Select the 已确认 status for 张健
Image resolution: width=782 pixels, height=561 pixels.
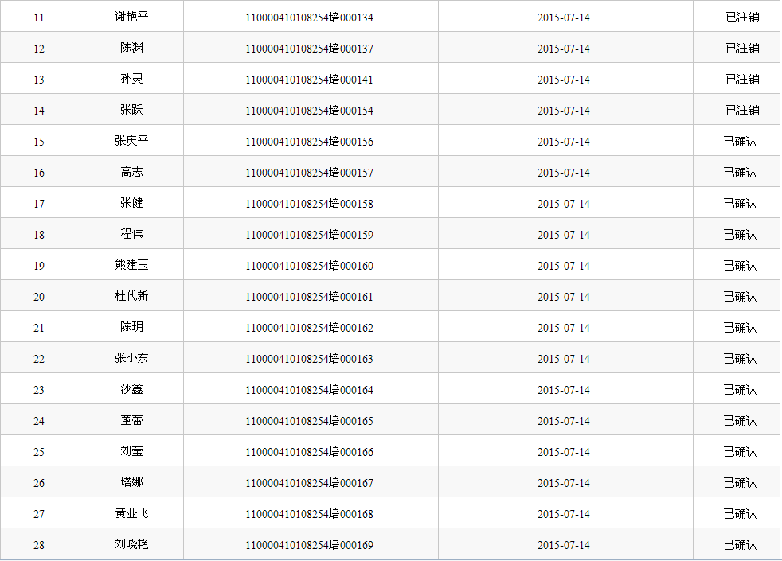pos(740,204)
